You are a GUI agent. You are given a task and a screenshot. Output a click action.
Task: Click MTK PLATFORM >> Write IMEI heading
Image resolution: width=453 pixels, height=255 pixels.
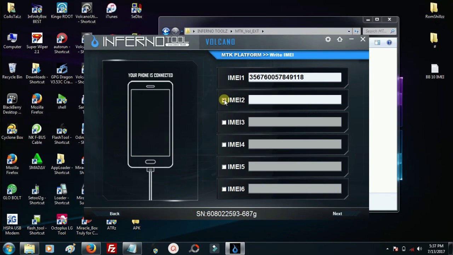[x=257, y=55]
